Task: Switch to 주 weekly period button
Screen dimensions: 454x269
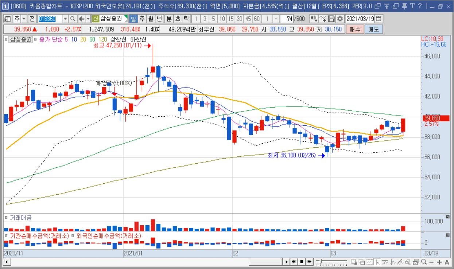Action: (x=142, y=19)
